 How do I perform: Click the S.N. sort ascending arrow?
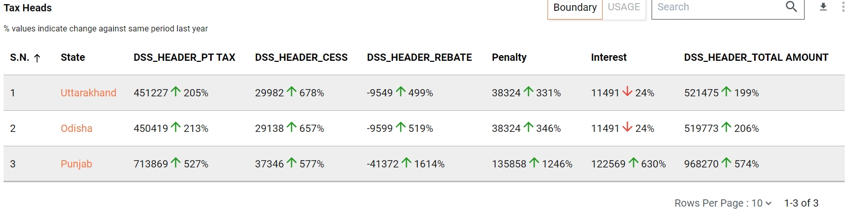click(37, 58)
